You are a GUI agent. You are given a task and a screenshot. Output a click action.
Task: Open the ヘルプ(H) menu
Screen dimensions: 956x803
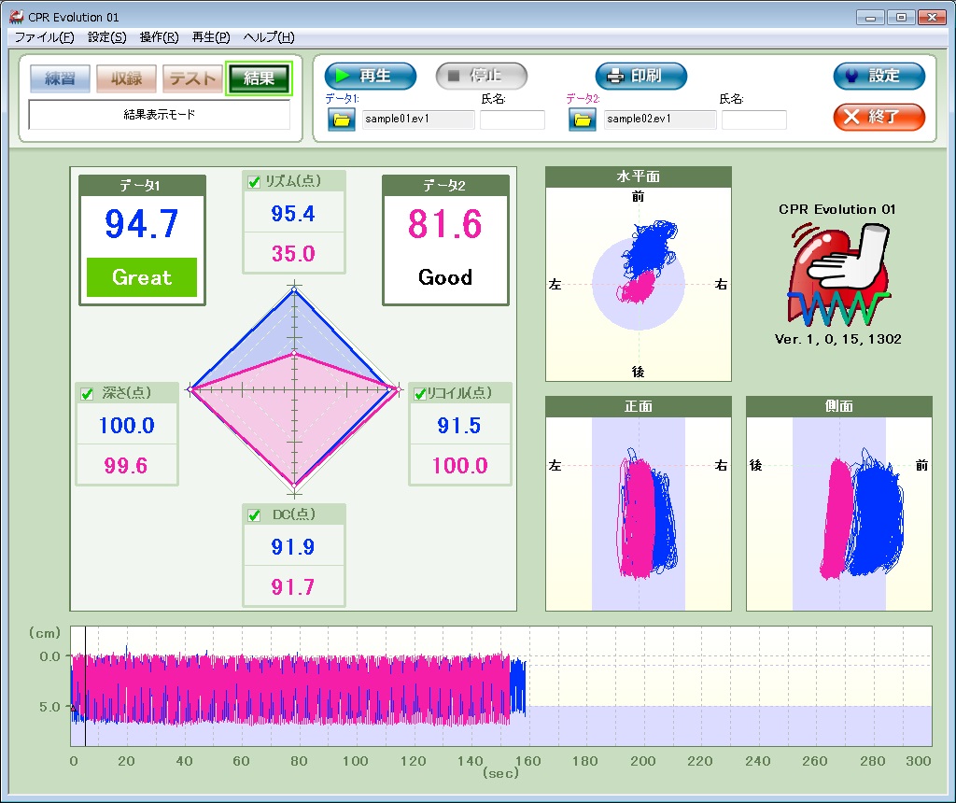(269, 37)
